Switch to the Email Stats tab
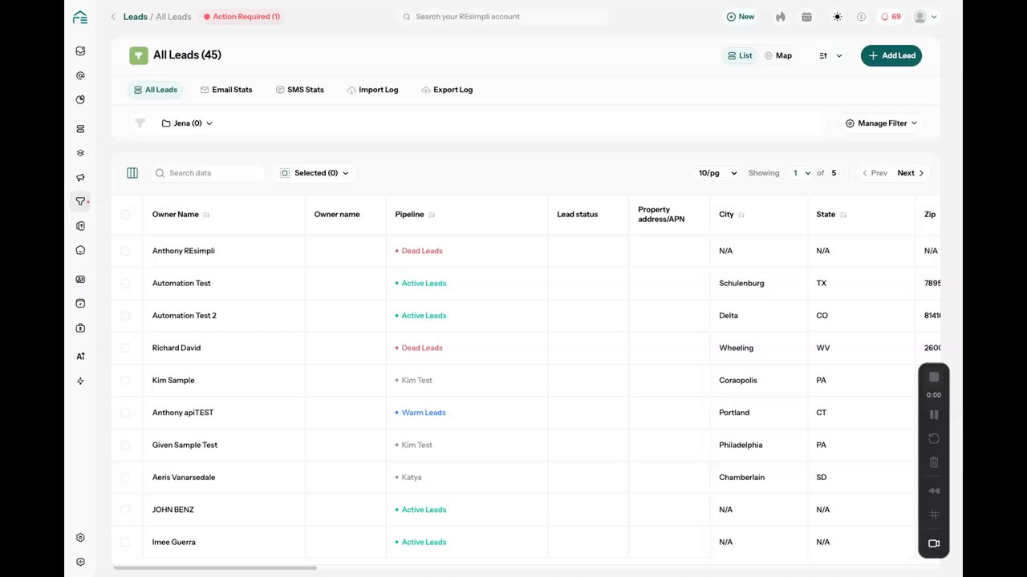1027x577 pixels. (226, 90)
